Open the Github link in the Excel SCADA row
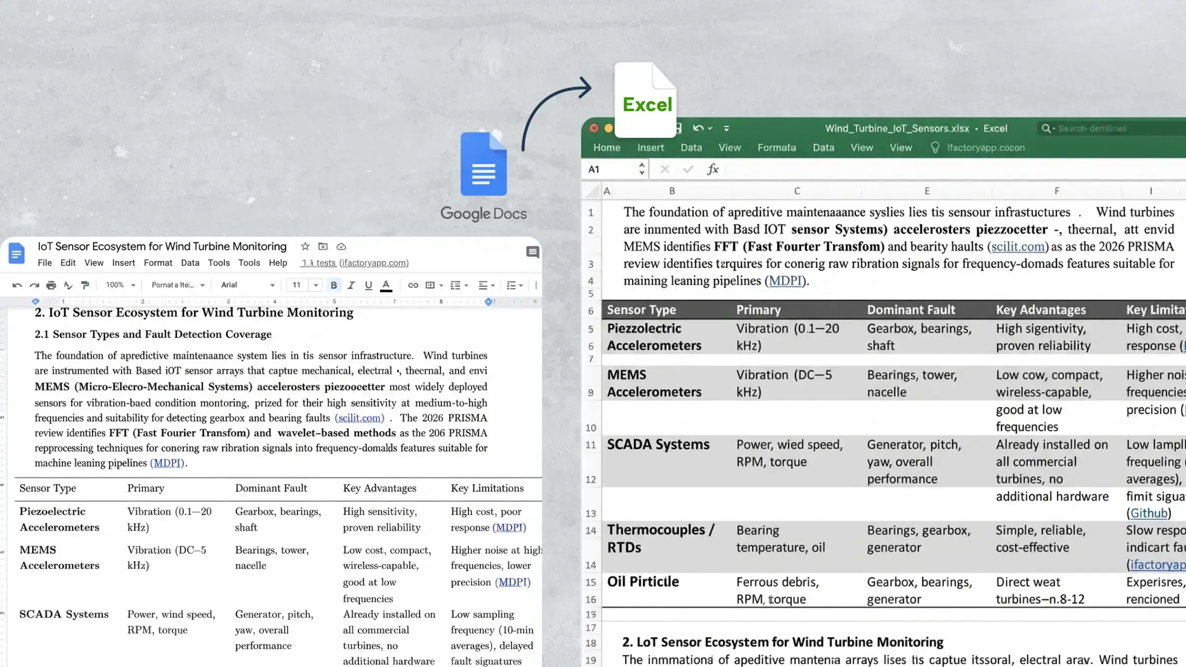 (1149, 513)
